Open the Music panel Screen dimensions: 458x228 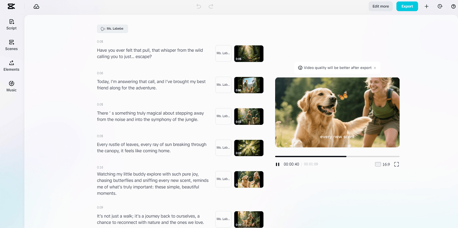pos(11,86)
